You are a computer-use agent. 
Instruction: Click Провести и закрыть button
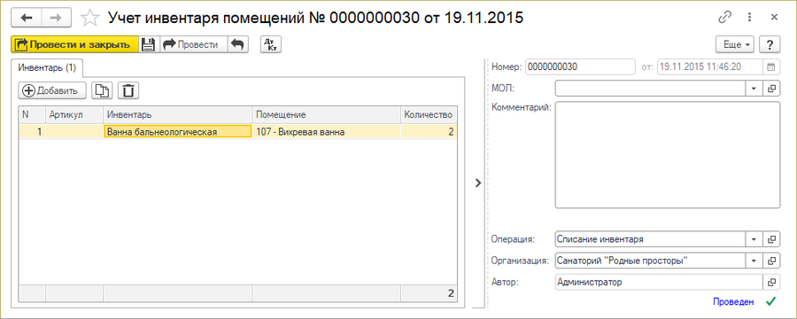pyautogui.click(x=74, y=44)
